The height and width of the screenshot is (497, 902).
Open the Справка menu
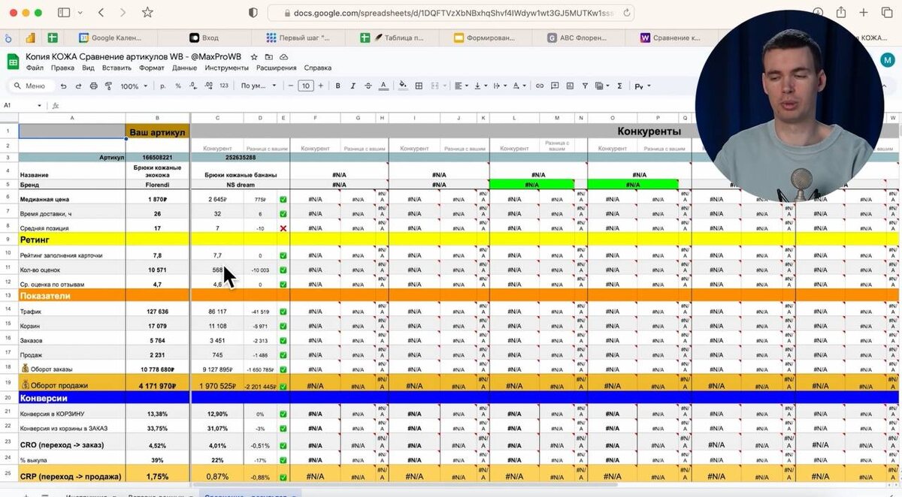(318, 68)
